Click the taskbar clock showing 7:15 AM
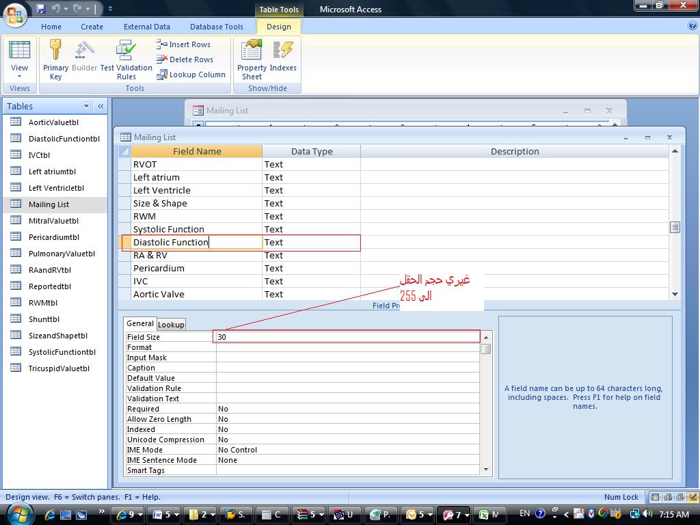 pos(673,514)
